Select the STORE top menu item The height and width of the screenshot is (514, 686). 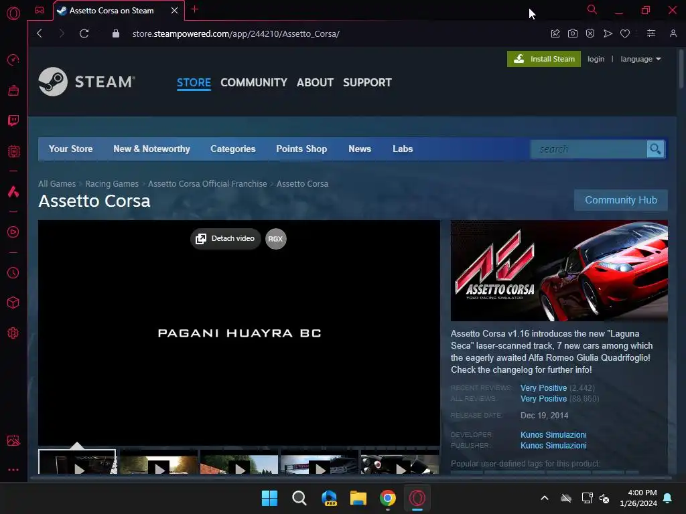pos(194,82)
